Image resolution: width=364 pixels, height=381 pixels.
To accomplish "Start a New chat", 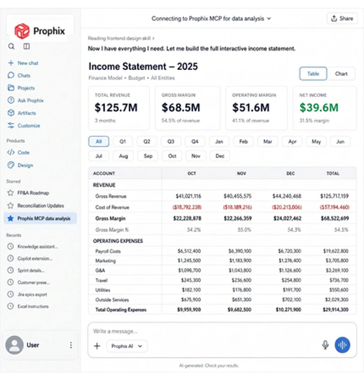I will click(x=28, y=63).
